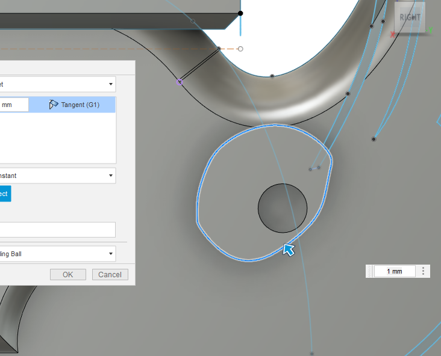Open the top fillet type dropdown
Screen dimensions: 441x356
[58, 84]
